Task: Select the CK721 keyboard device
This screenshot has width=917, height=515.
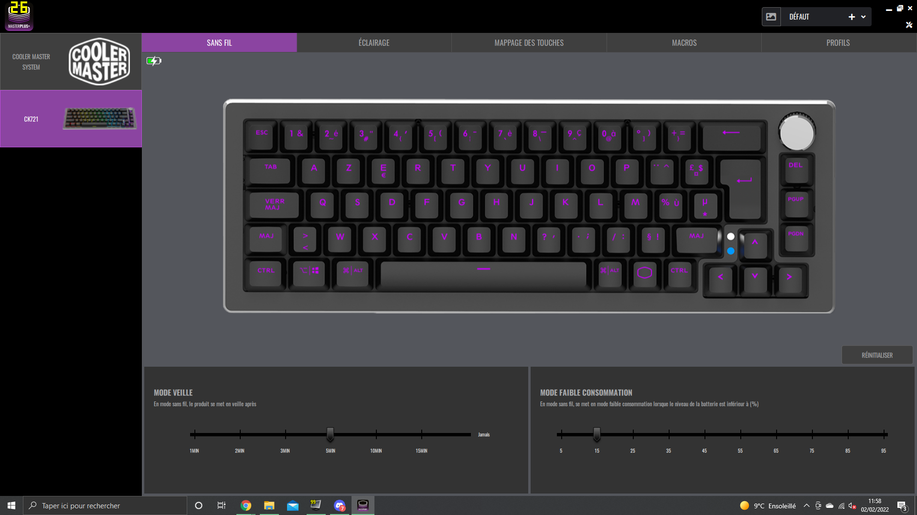Action: click(71, 119)
